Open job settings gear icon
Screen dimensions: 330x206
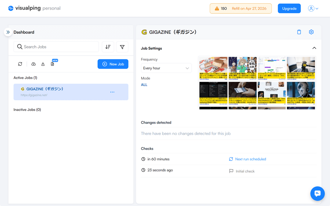pos(311,32)
